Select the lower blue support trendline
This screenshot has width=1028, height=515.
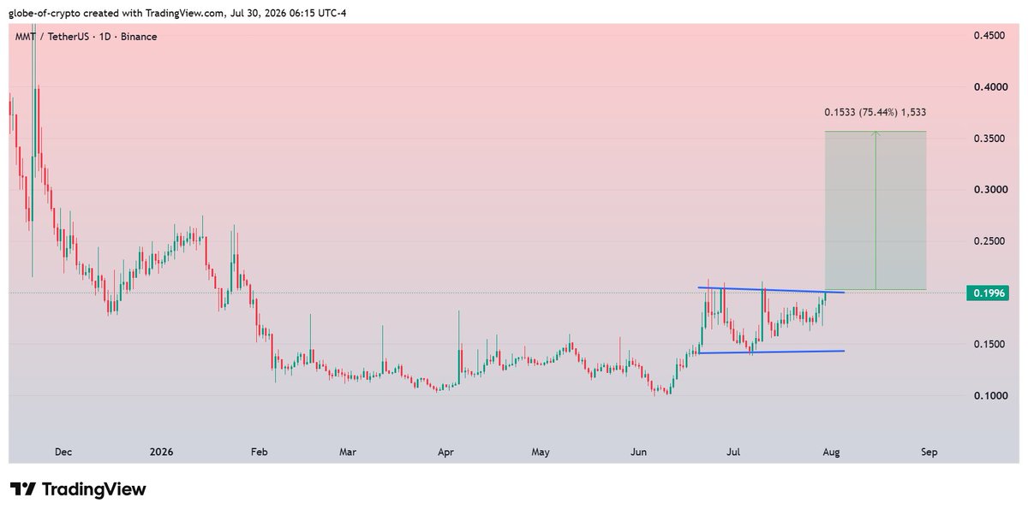[x=771, y=352]
